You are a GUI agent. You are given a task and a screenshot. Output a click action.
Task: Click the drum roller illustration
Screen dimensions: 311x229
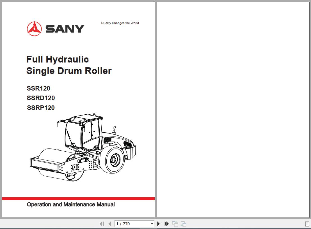coord(83,147)
